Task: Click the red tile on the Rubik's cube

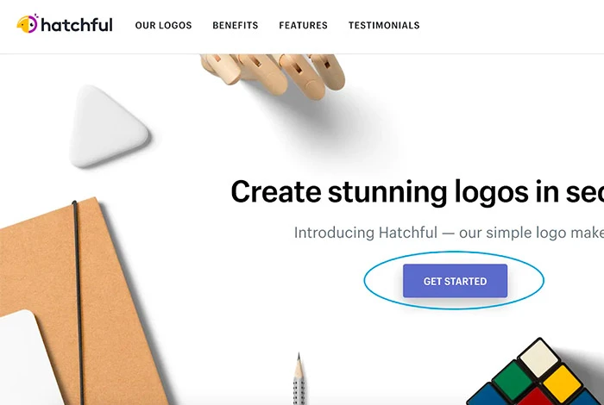Action: (x=537, y=397)
